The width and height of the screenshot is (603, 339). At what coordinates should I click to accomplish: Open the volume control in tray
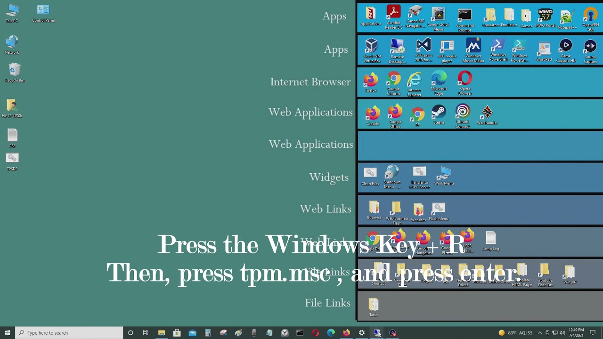click(562, 333)
